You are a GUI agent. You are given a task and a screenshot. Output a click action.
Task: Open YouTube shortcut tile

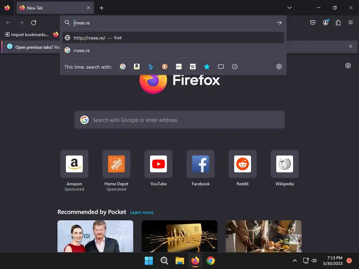pos(158,164)
